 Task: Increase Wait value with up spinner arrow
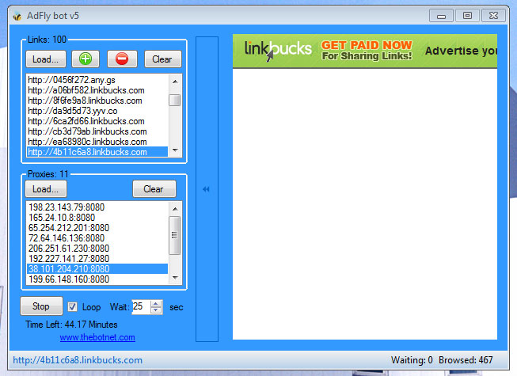156,303
